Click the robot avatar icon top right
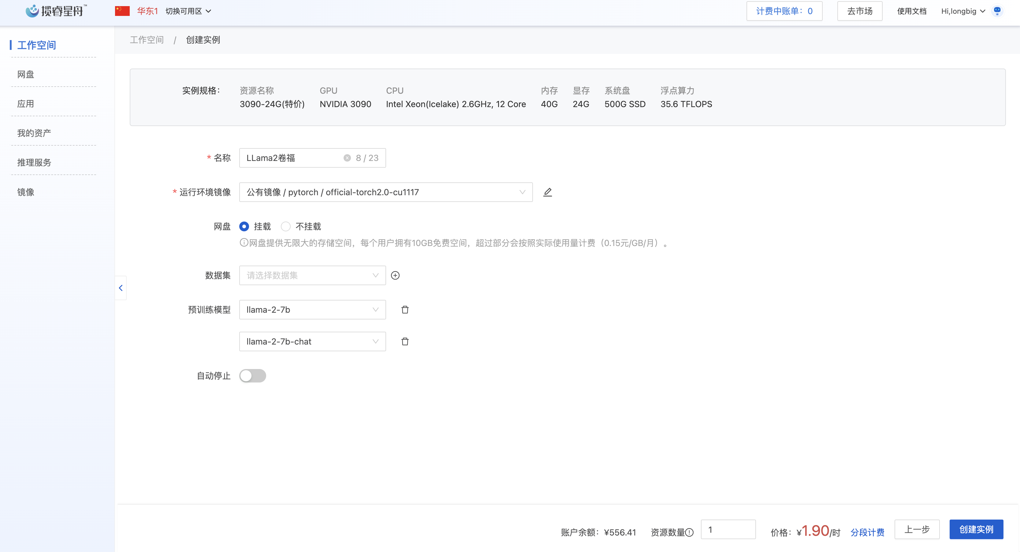 tap(997, 11)
